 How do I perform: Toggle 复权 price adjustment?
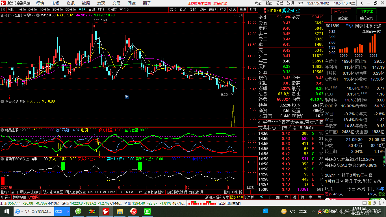[x=173, y=10]
